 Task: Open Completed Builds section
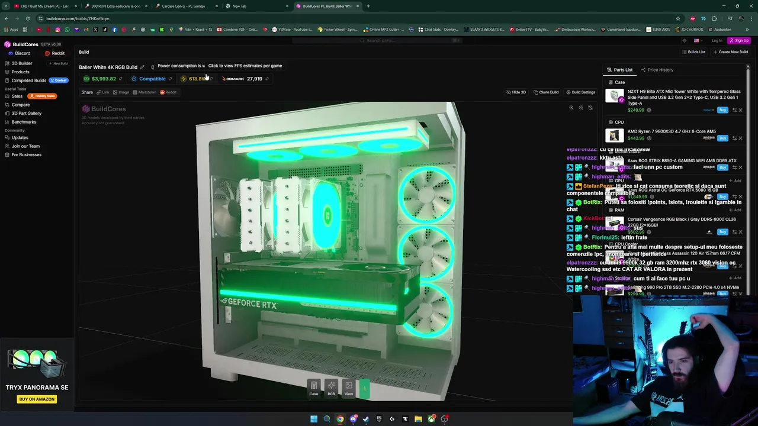coord(25,80)
